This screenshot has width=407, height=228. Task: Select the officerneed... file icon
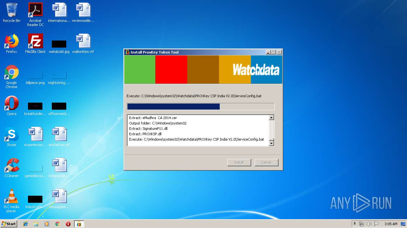(59, 109)
